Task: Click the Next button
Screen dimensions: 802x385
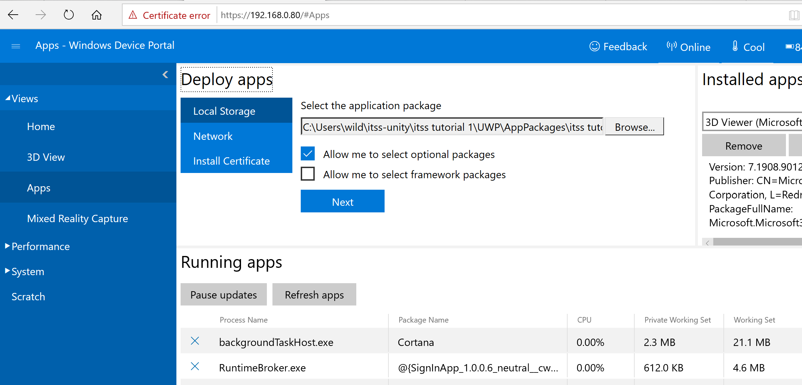Action: (x=342, y=202)
